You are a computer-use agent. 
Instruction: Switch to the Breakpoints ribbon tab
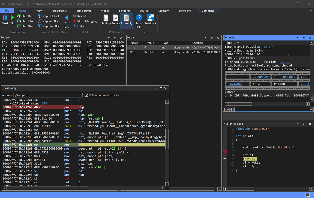pyautogui.click(x=59, y=11)
